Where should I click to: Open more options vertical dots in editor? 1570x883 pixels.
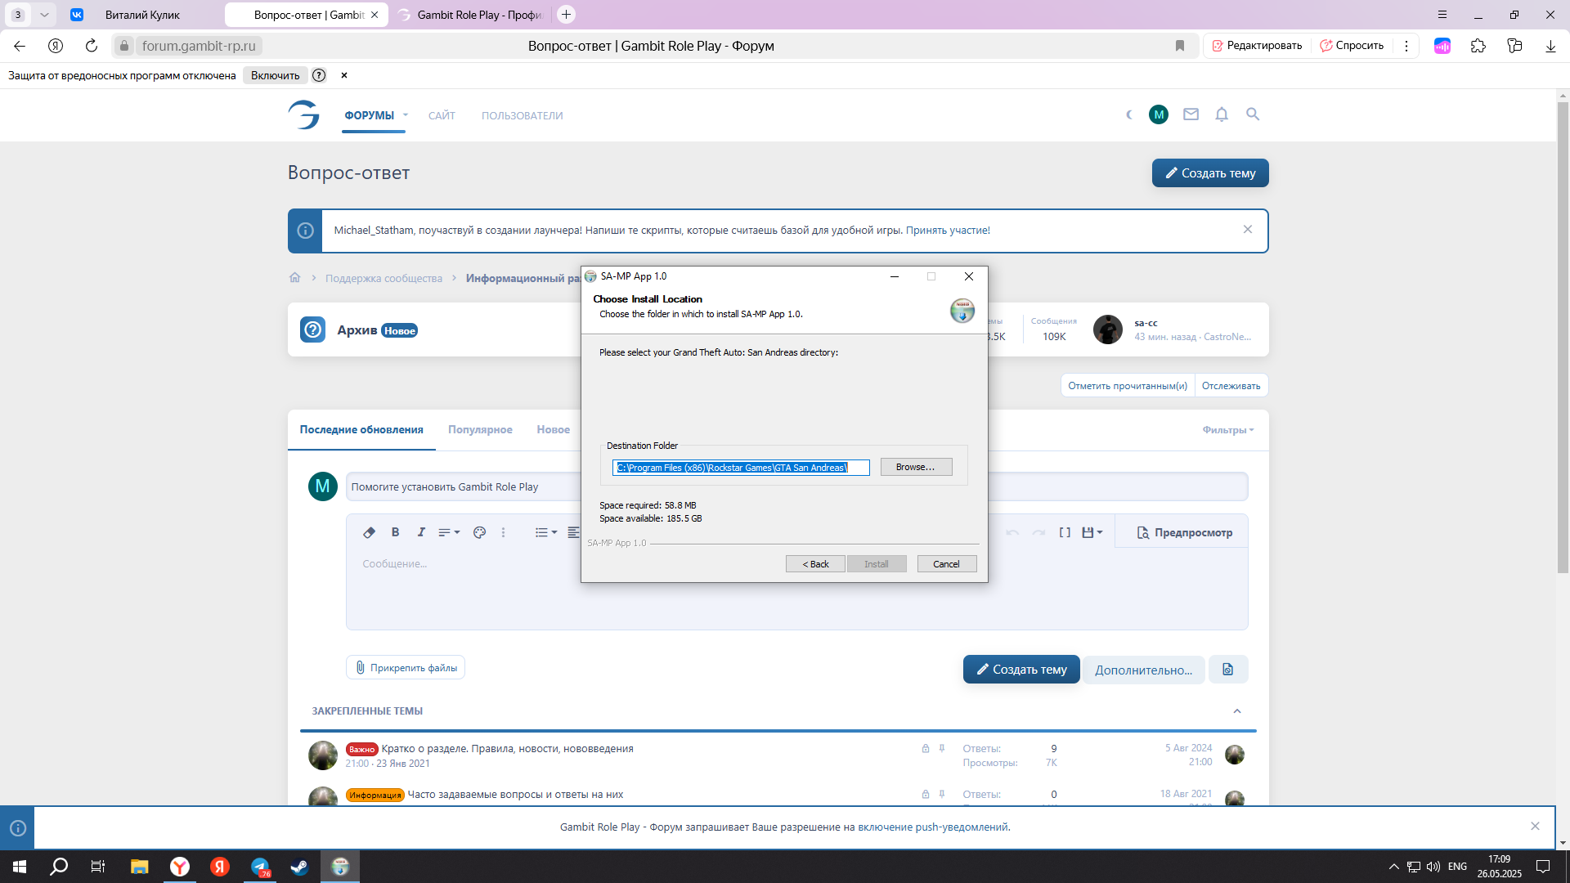tap(503, 532)
